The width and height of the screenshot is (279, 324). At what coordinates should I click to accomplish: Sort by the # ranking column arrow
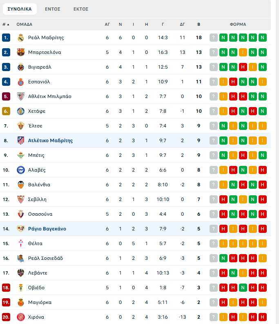[6, 25]
